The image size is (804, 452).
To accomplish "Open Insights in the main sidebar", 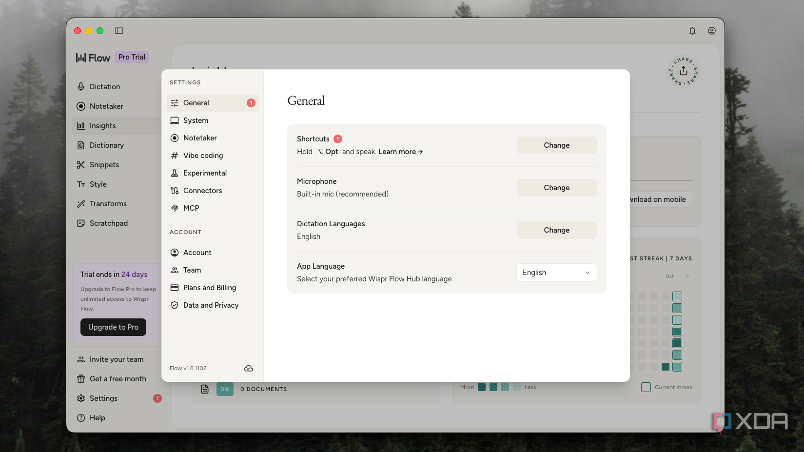I will tap(117, 126).
